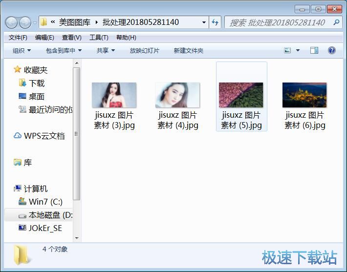Click 新建文件夹 button
The height and width of the screenshot is (272, 347).
tap(188, 51)
